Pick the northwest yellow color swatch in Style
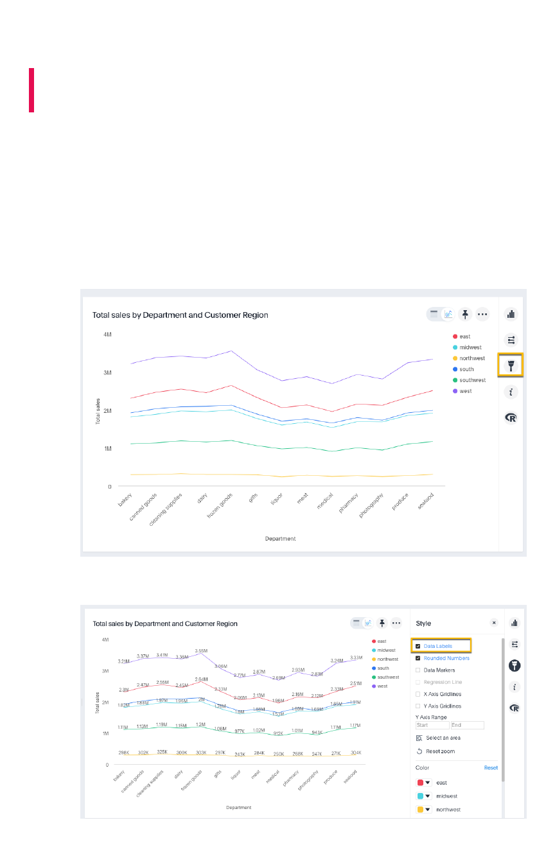 tap(420, 810)
